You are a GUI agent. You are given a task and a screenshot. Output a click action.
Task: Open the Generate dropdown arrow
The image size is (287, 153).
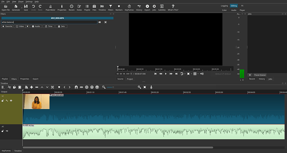22,8
